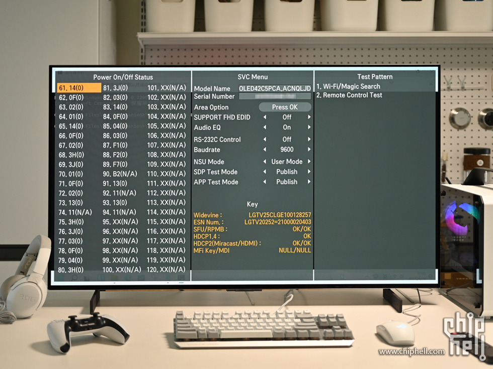
Task: Select status entry 92. 11(N/A)
Action: coord(120,193)
